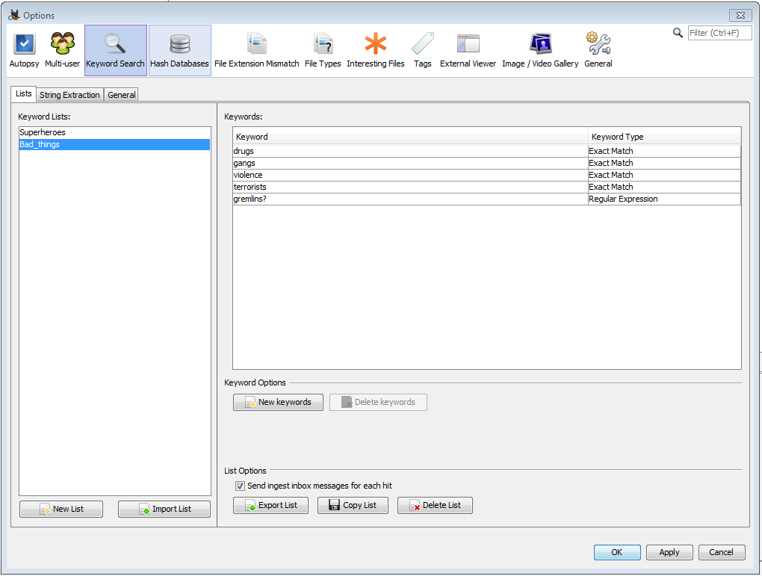The height and width of the screenshot is (576, 762).
Task: Open the Hash Databases settings
Action: (x=180, y=50)
